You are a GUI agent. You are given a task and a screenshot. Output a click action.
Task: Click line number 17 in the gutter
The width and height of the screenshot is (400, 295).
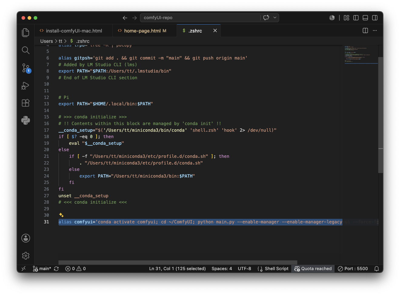tap(46, 130)
